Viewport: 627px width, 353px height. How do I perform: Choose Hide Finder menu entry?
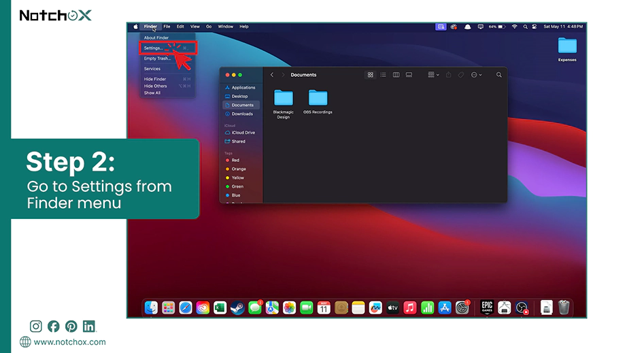[155, 79]
